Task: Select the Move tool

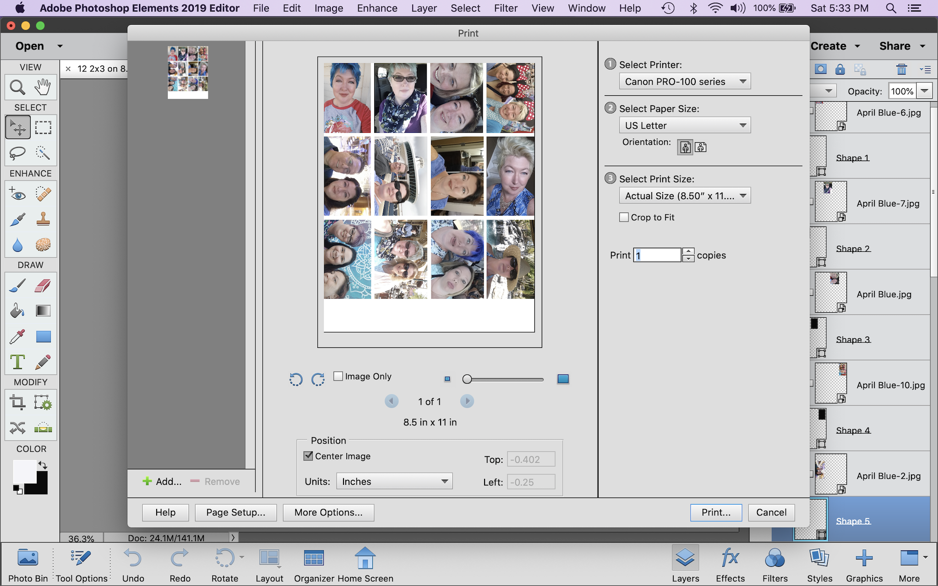Action: click(x=17, y=127)
